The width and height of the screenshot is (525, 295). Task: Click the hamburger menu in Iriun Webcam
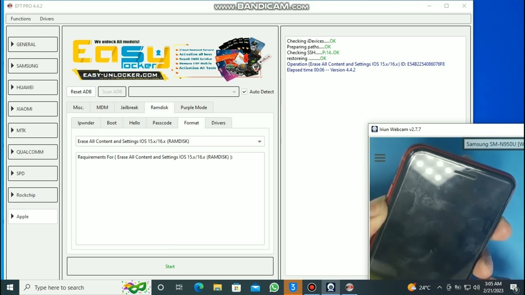click(380, 158)
